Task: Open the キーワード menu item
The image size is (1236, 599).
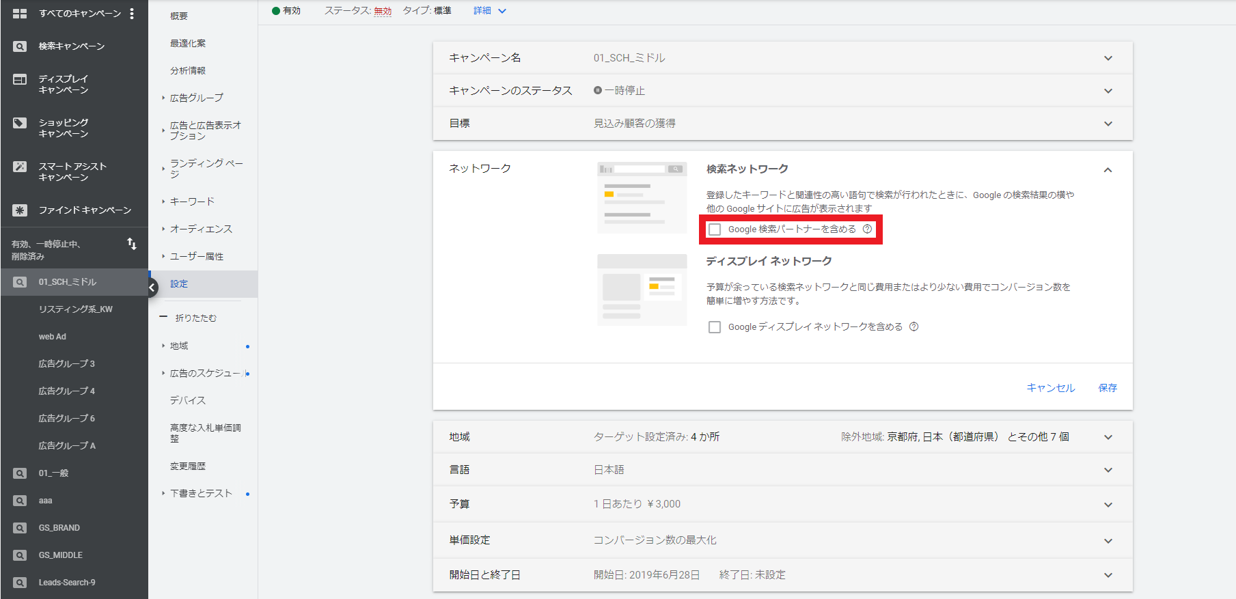Action: click(x=192, y=201)
